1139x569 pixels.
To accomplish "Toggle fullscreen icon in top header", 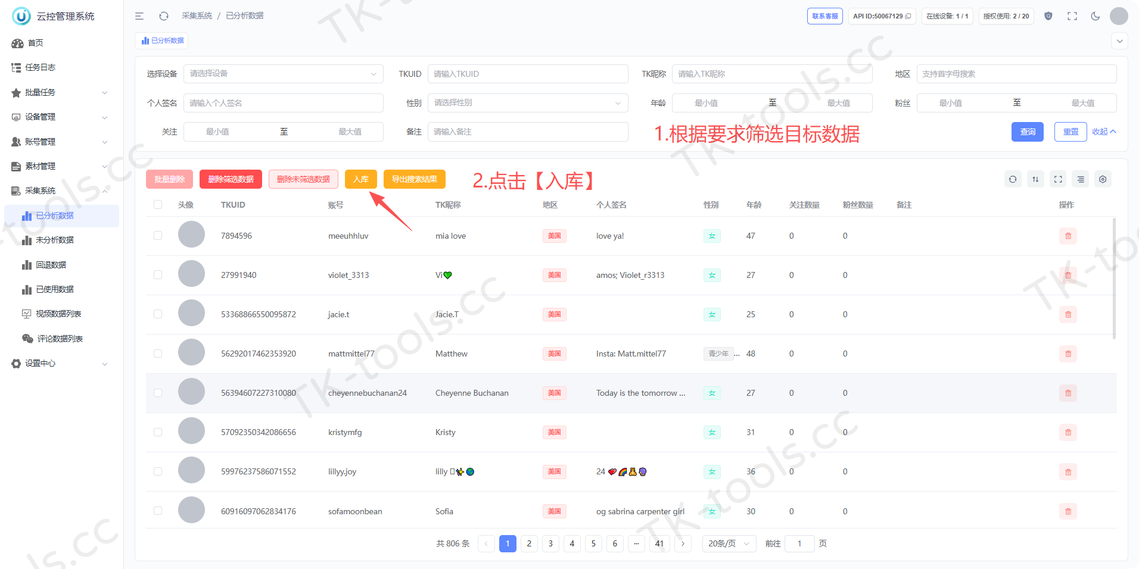I will point(1072,16).
